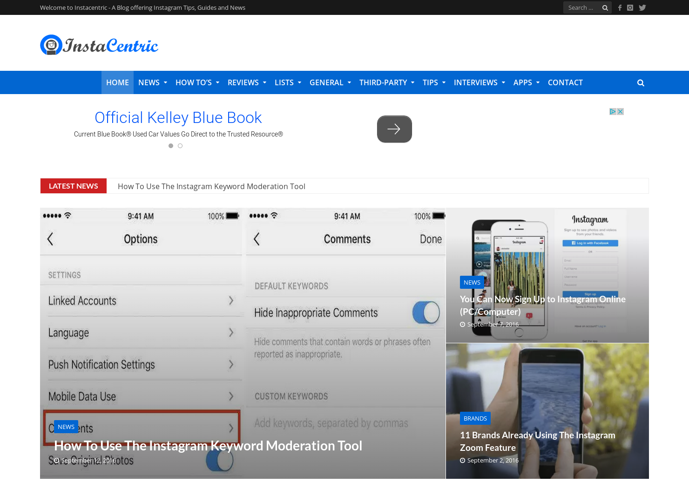
Task: Close the ad with the X icon
Action: (x=620, y=111)
